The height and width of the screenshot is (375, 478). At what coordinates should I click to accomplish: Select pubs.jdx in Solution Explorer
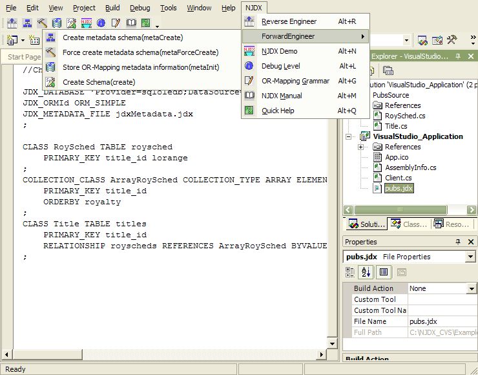point(399,189)
